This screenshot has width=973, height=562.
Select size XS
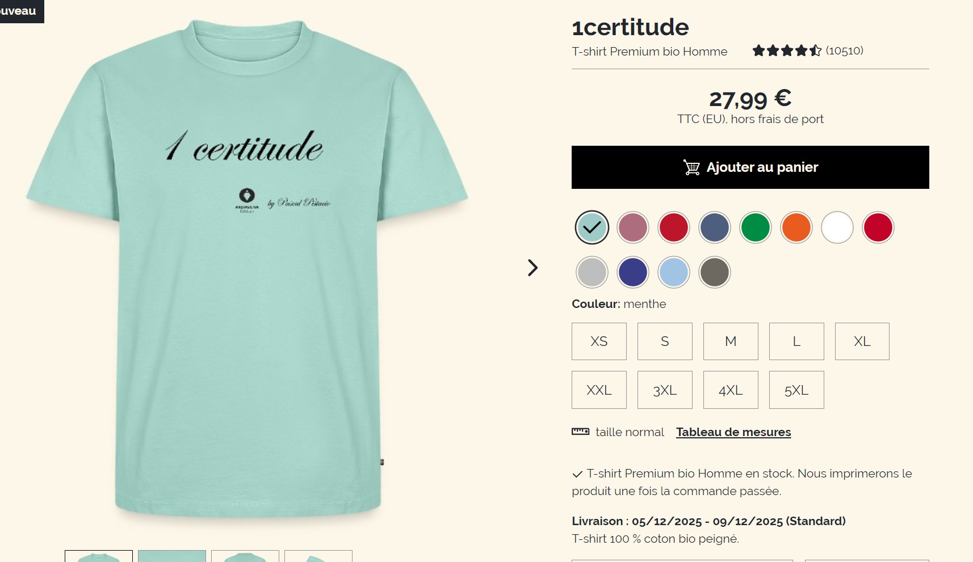(x=599, y=341)
